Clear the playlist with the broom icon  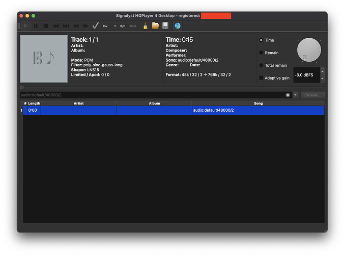tap(145, 25)
